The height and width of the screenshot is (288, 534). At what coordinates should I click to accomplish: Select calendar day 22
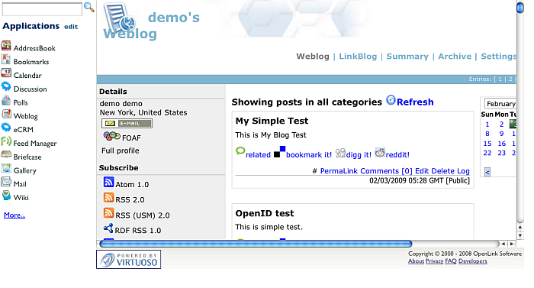click(487, 154)
